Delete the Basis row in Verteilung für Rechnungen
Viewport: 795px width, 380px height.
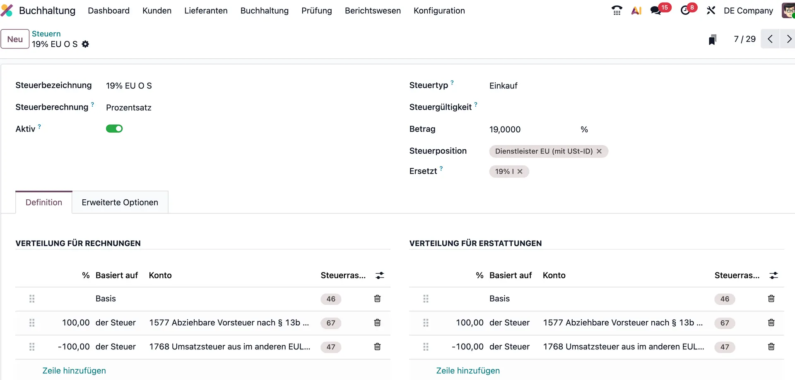tap(377, 299)
